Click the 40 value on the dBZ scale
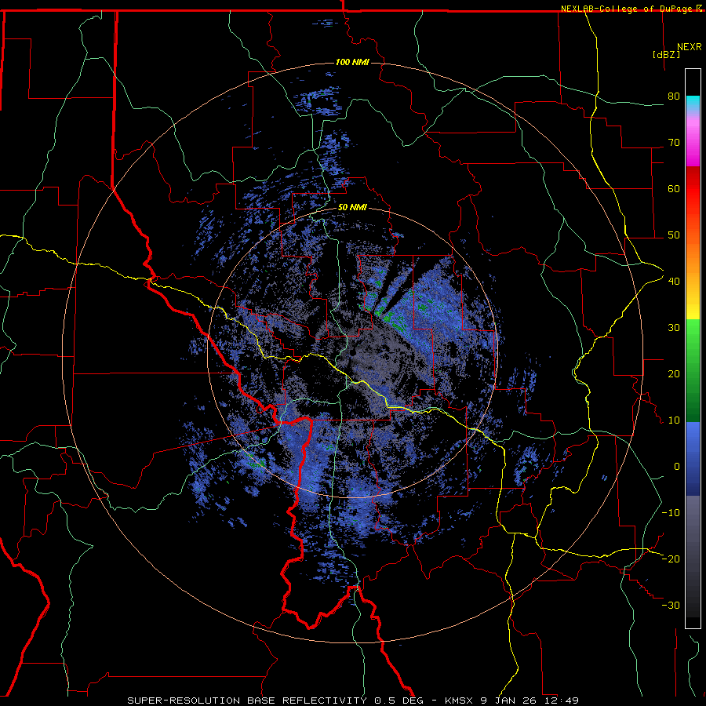Screen dimensions: 706x706 point(674,282)
